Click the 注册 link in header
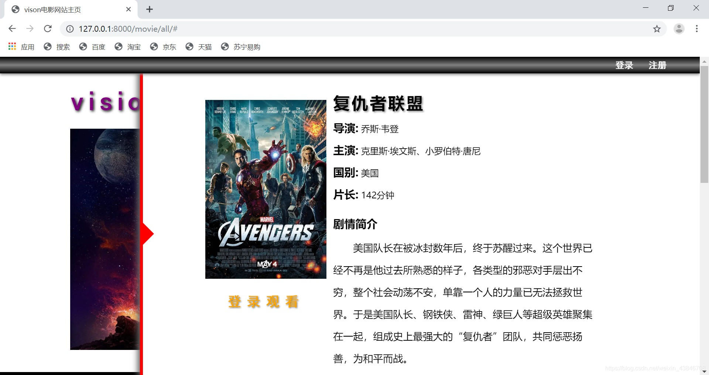The width and height of the screenshot is (709, 375). 657,65
